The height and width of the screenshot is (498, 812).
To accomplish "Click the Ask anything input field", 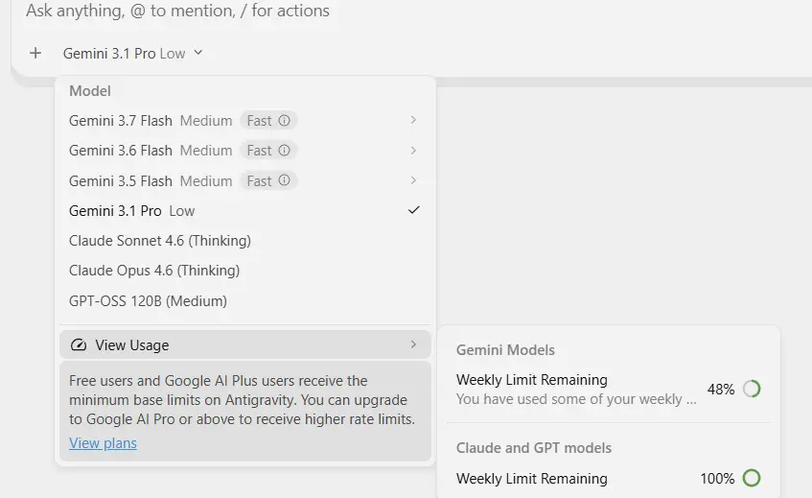I will 177,11.
